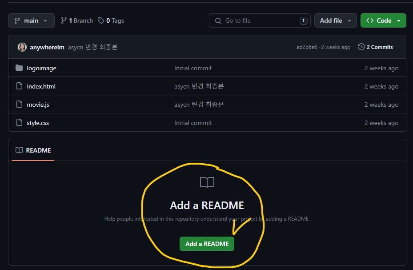Image resolution: width=413 pixels, height=270 pixels.
Task: Click the code brackets icon on Code button
Action: coord(370,20)
